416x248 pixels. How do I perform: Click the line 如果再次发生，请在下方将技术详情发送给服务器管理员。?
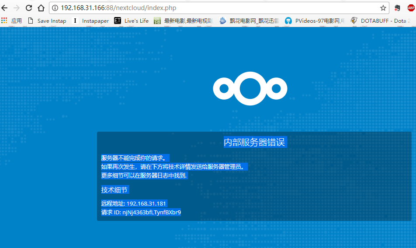pyautogui.click(x=174, y=167)
